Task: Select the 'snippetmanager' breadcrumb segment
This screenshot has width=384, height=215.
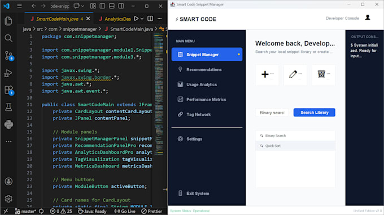Action: [x=80, y=29]
